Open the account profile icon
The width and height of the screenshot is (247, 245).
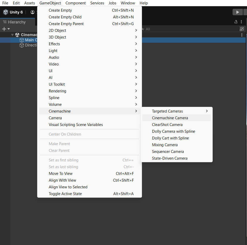click(x=33, y=12)
